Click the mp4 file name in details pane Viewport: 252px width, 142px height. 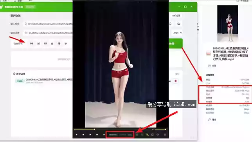click(230, 54)
